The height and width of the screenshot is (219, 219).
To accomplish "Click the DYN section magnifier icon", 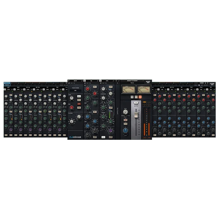I will click(114, 81).
